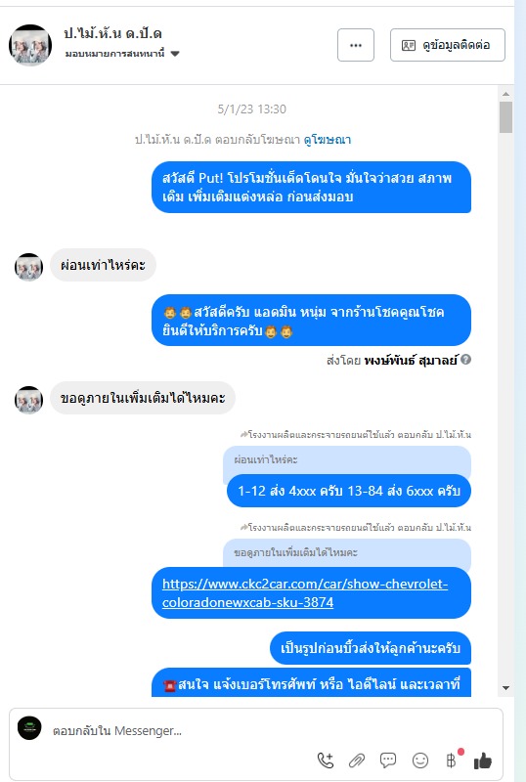Send a thumbs-up like

pyautogui.click(x=483, y=760)
